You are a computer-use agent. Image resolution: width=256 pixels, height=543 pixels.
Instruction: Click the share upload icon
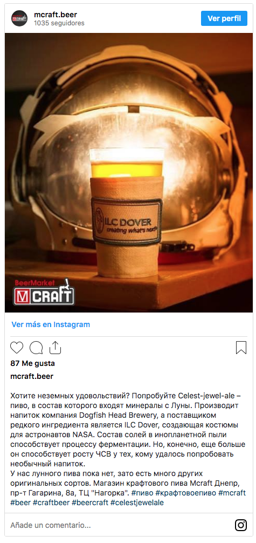tap(55, 348)
